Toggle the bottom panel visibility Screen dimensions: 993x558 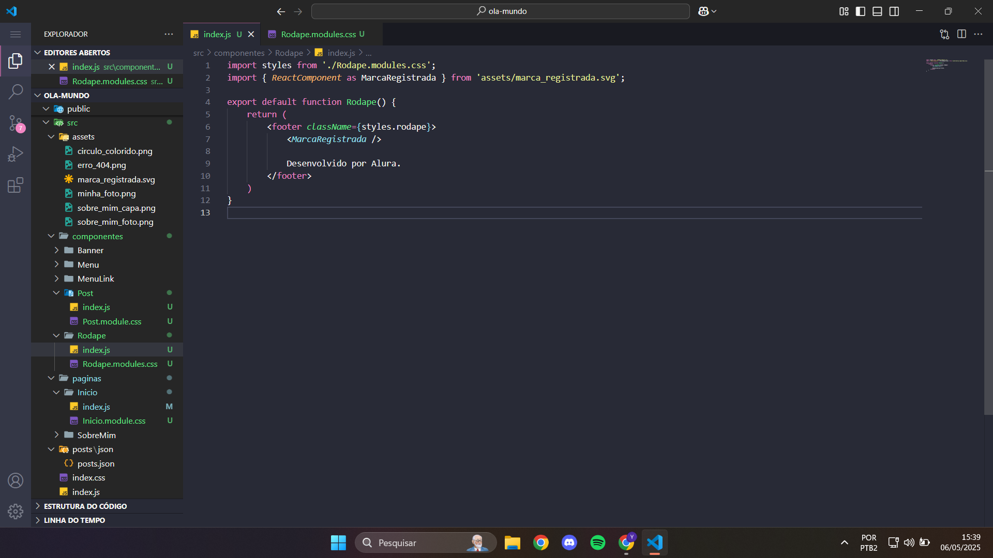pos(877,11)
